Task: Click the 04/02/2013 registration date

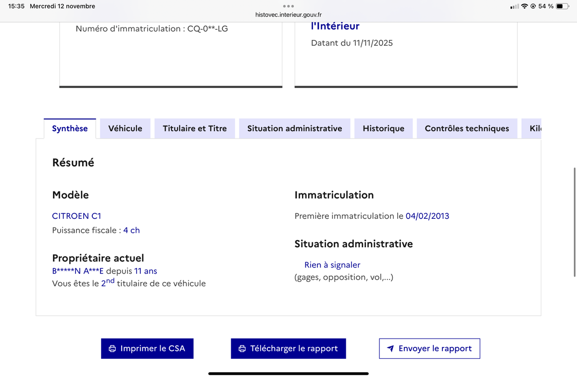Action: [x=427, y=216]
